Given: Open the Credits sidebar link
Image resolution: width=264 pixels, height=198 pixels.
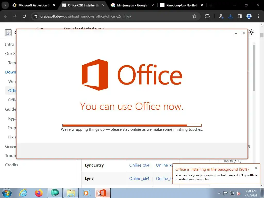Looking at the screenshot, I should 12,165.
